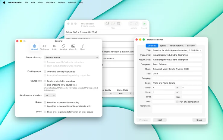Click the green Encode play icon
This screenshot has width=223, height=140.
click(144, 24)
